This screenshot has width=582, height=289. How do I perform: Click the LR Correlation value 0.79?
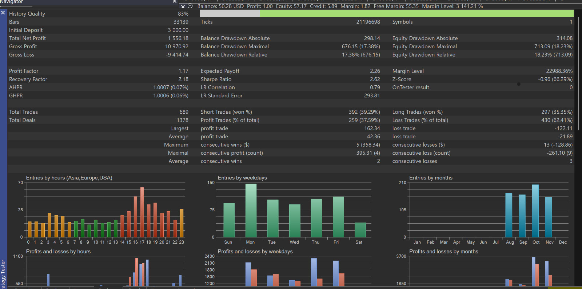375,87
